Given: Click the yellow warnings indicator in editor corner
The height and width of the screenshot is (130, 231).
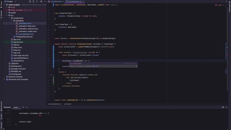Looking at the screenshot, I should pyautogui.click(x=221, y=5).
